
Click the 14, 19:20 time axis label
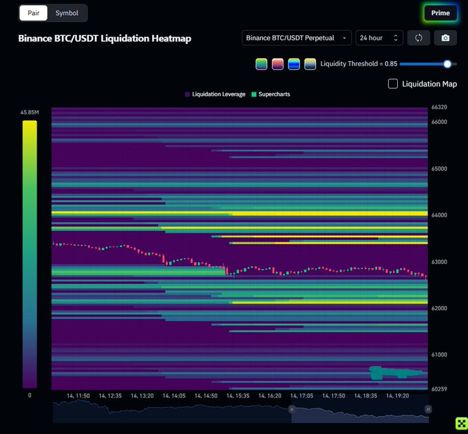tap(398, 395)
